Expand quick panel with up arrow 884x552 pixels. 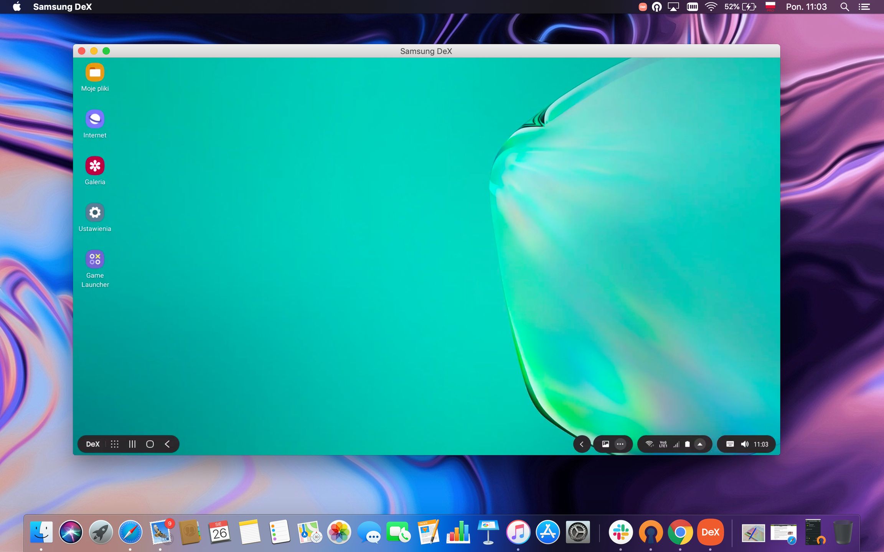(700, 444)
